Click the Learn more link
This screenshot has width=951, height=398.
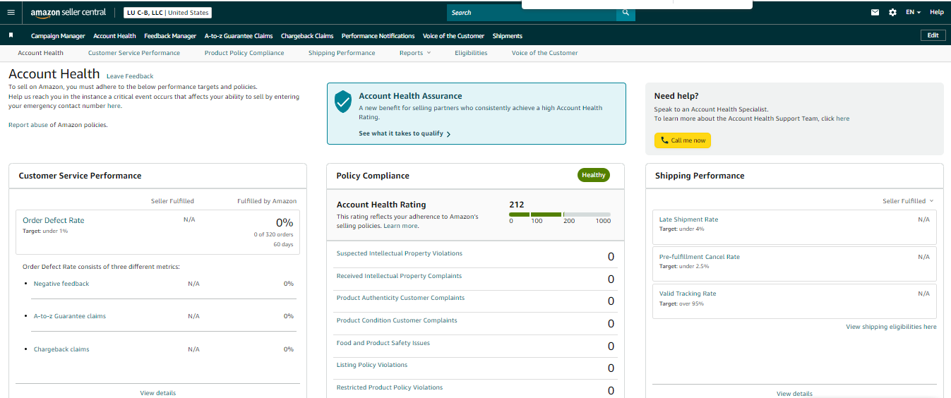coord(400,226)
